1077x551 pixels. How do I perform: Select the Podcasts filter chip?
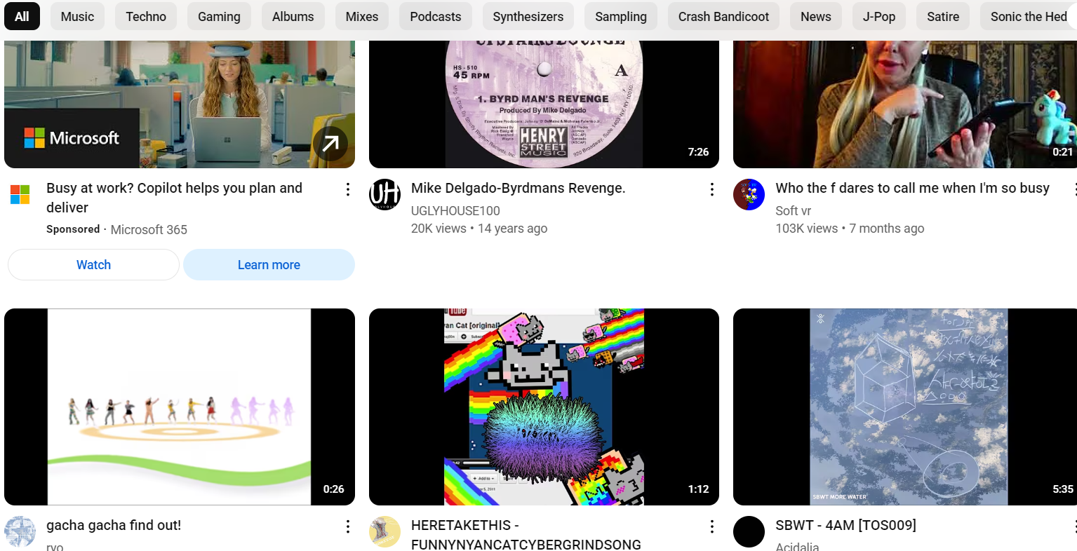coord(436,16)
